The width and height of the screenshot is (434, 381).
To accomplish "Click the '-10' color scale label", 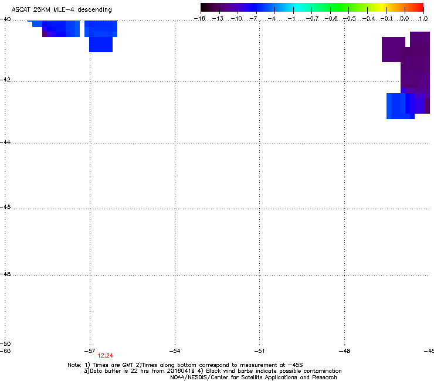I will pos(236,19).
